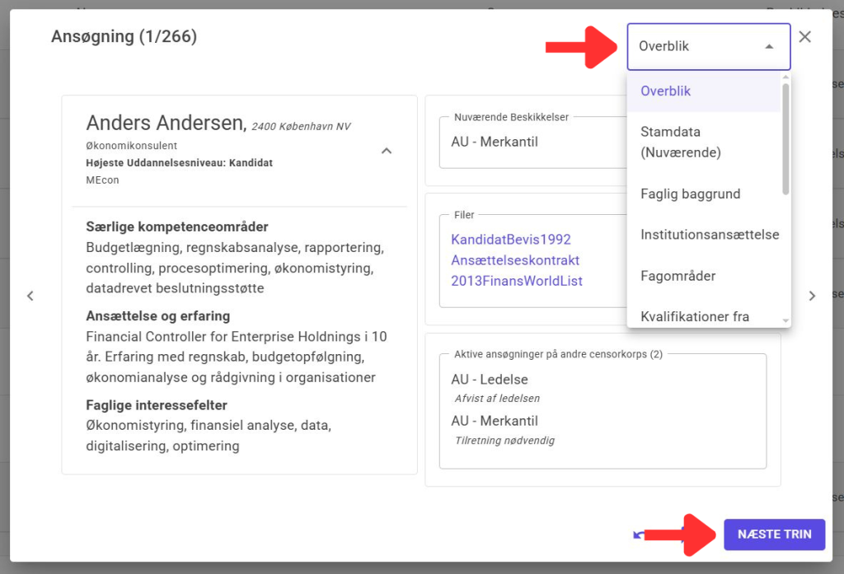844x574 pixels.
Task: Go to the next application using right arrow
Action: point(812,296)
